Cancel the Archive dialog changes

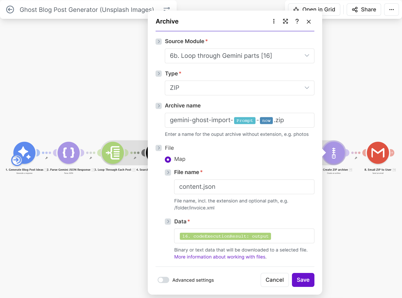pyautogui.click(x=274, y=280)
